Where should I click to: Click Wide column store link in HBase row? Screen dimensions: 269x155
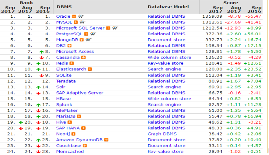point(169,99)
